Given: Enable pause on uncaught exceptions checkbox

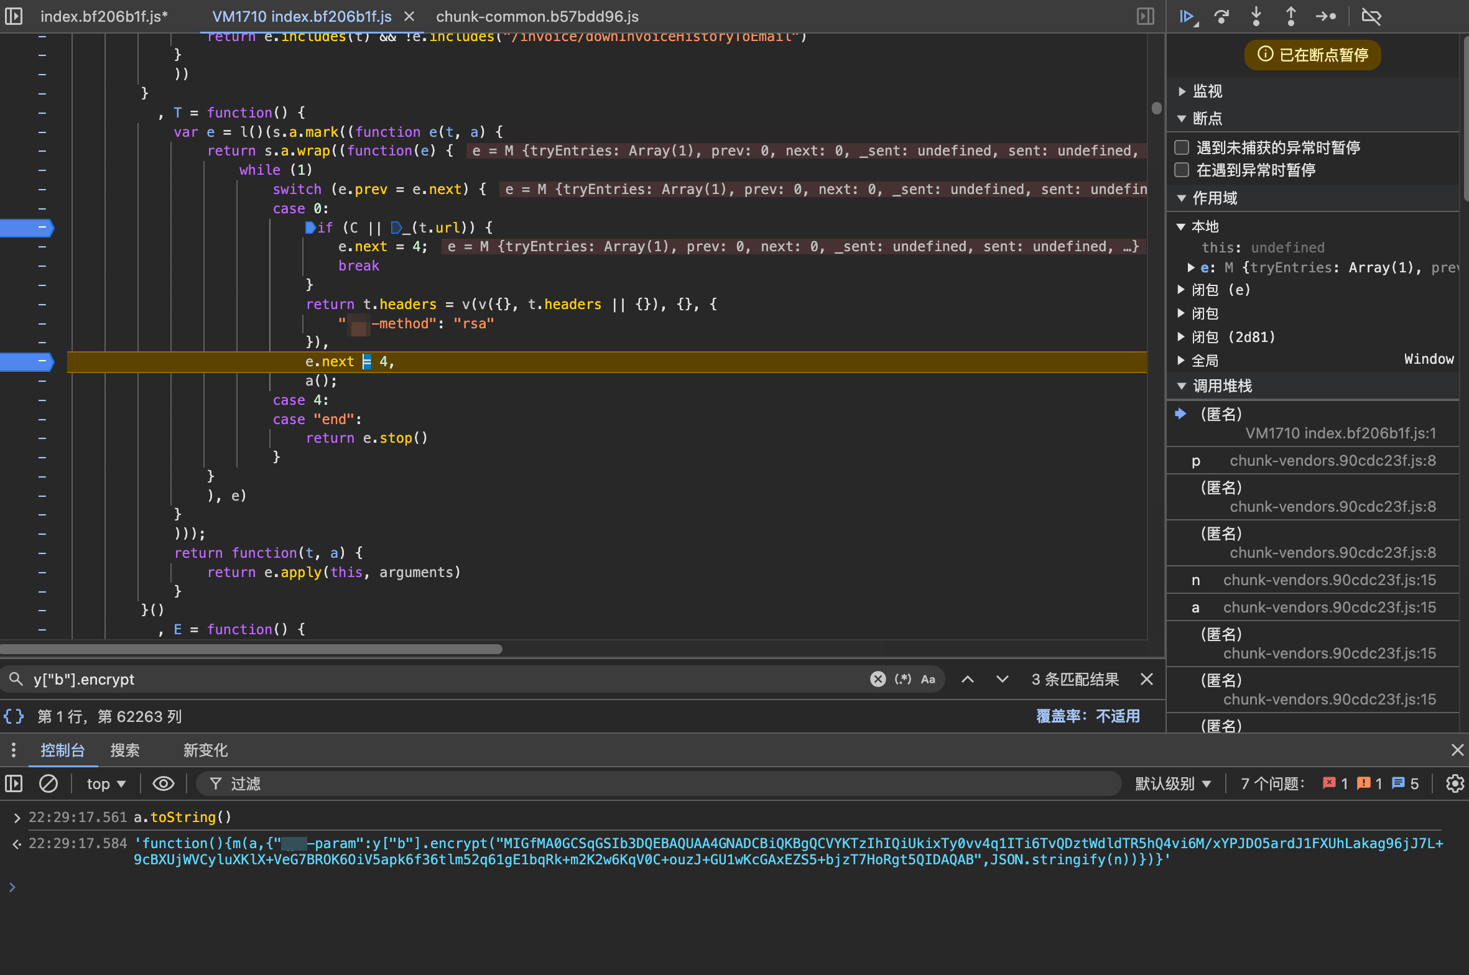Looking at the screenshot, I should (1182, 147).
